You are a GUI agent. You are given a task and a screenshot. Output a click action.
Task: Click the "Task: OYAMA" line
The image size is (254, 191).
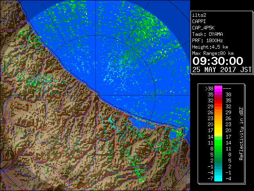(x=208, y=34)
